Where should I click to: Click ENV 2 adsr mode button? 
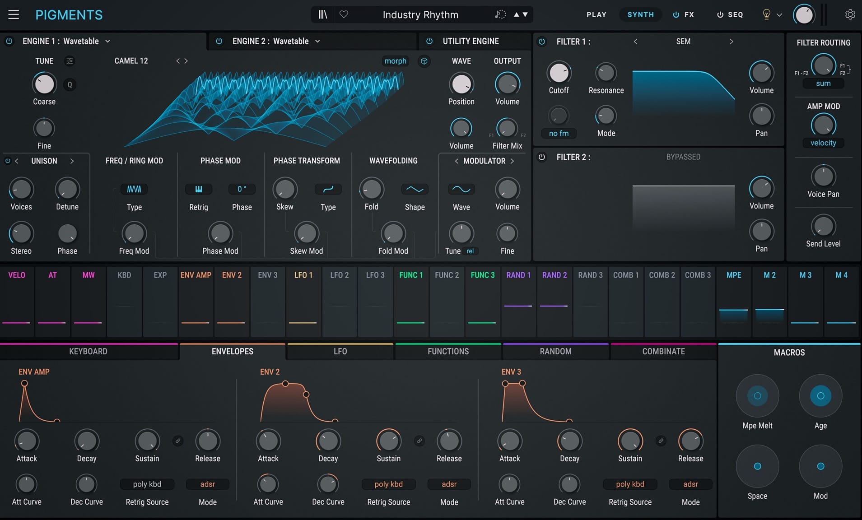point(449,484)
